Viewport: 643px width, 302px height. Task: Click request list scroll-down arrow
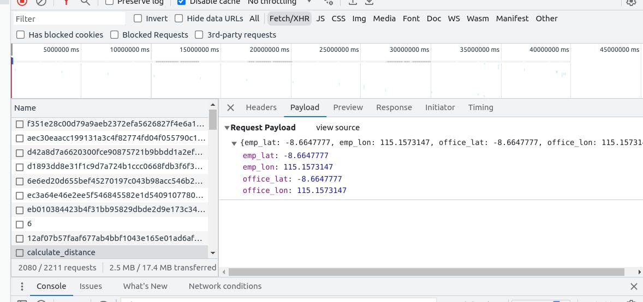click(x=212, y=253)
